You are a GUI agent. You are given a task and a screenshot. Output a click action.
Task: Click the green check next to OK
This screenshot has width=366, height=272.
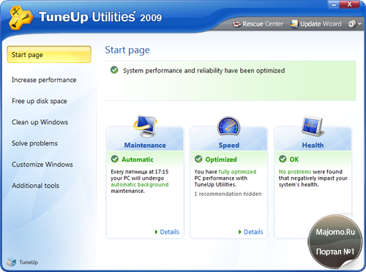point(283,159)
